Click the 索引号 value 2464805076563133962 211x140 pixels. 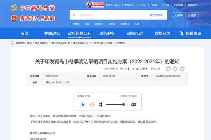[168, 76]
